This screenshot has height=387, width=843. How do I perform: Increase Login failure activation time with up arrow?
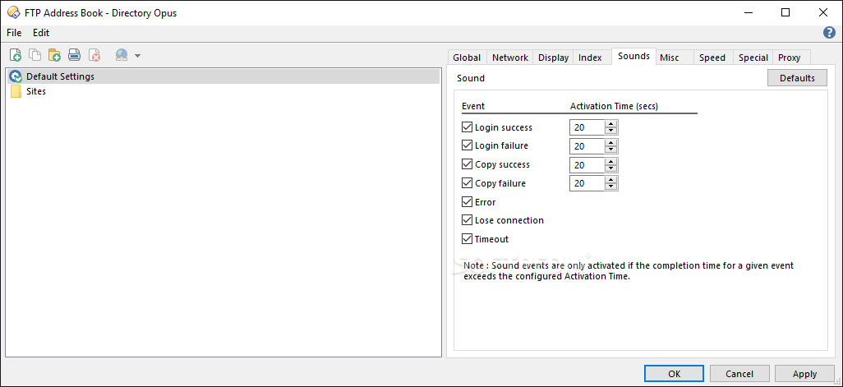(x=610, y=143)
